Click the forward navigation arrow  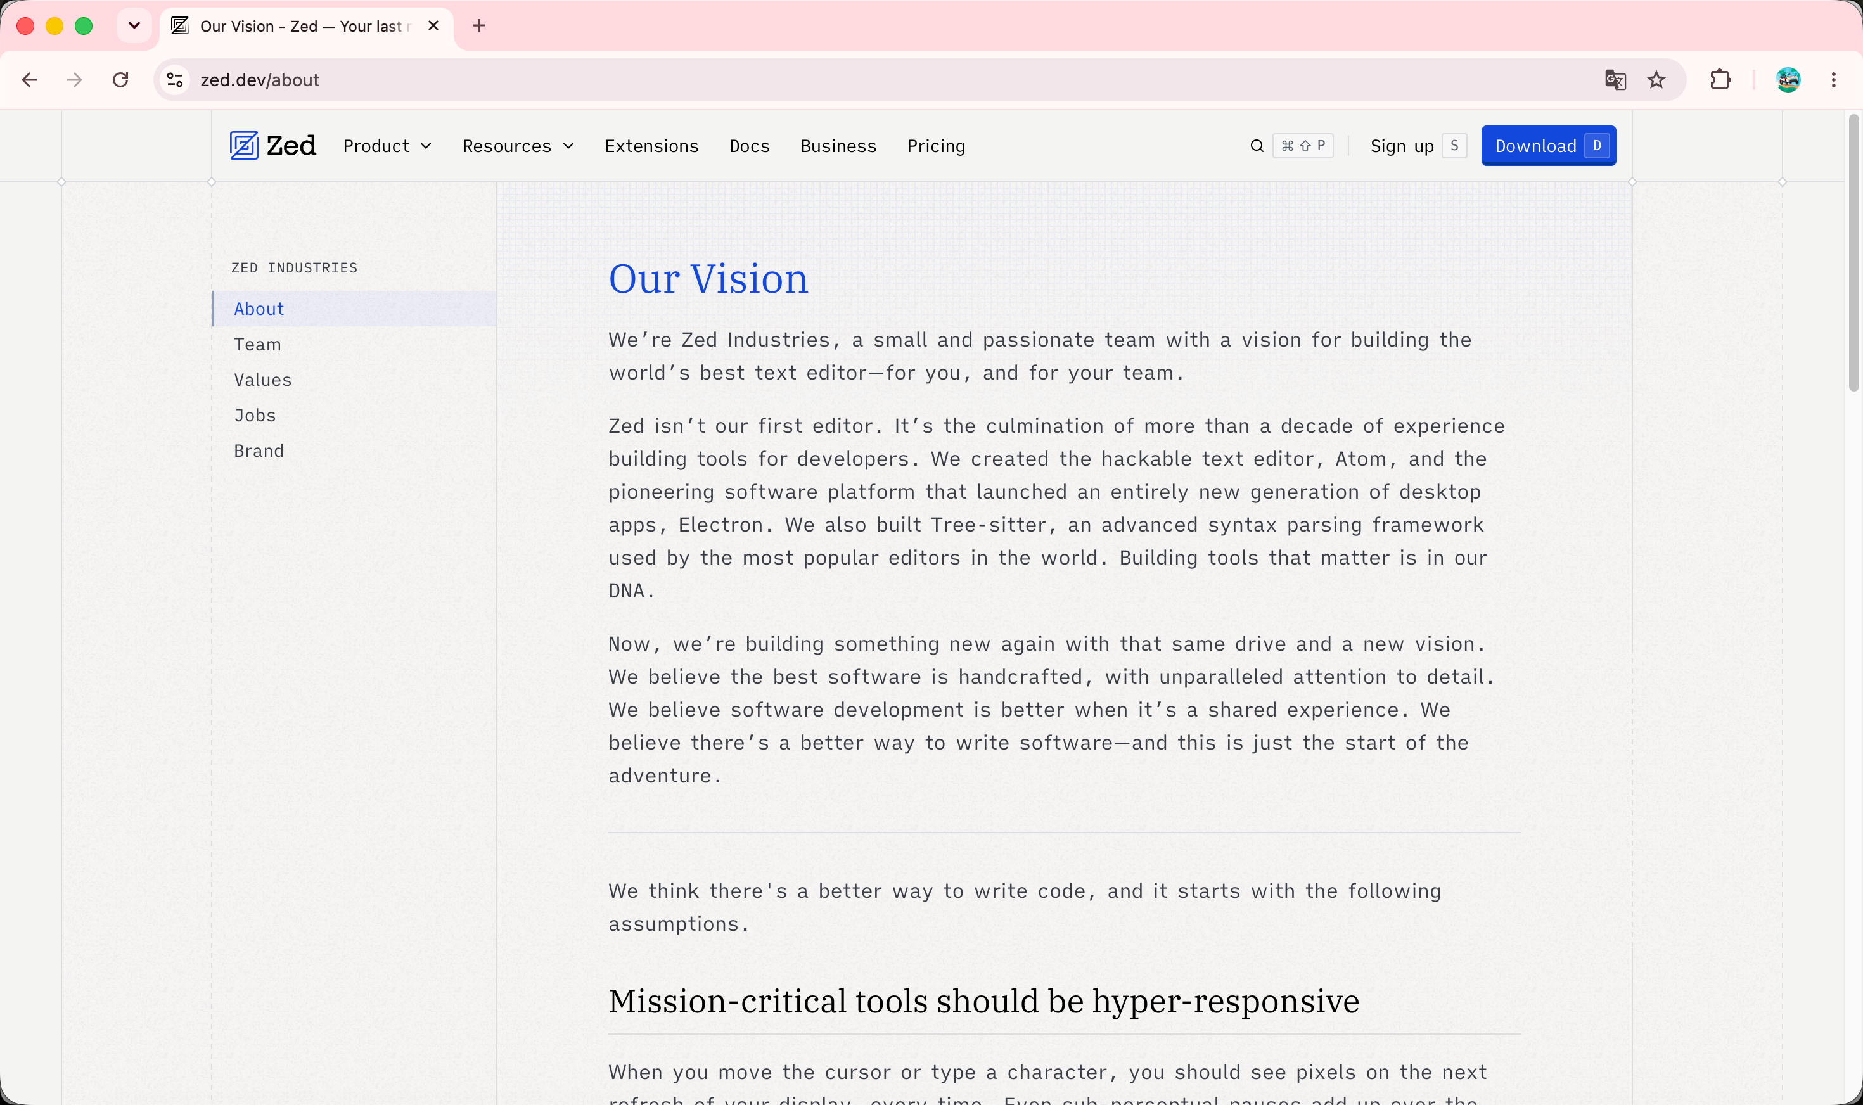tap(75, 80)
